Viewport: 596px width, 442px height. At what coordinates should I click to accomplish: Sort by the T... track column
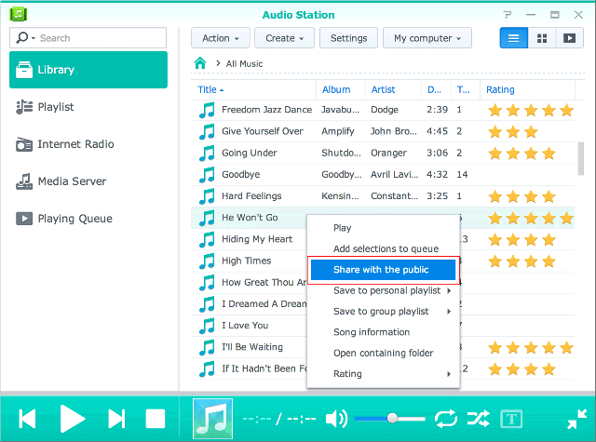466,90
